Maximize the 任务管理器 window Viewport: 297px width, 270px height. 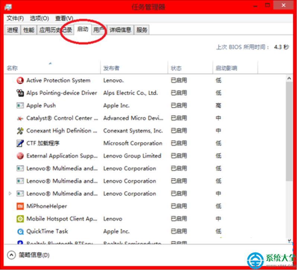point(268,5)
